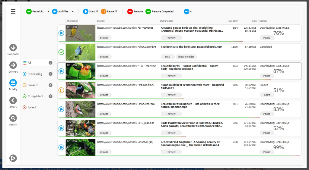Click the Destination column header
Viewport: 309px width, 170px height.
point(166,21)
